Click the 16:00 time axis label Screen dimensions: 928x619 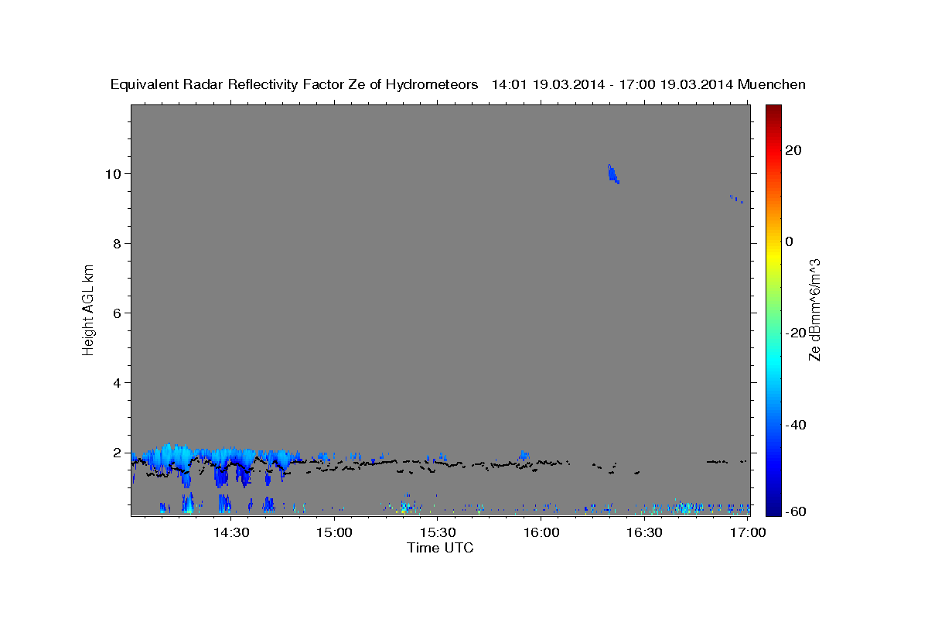point(542,532)
